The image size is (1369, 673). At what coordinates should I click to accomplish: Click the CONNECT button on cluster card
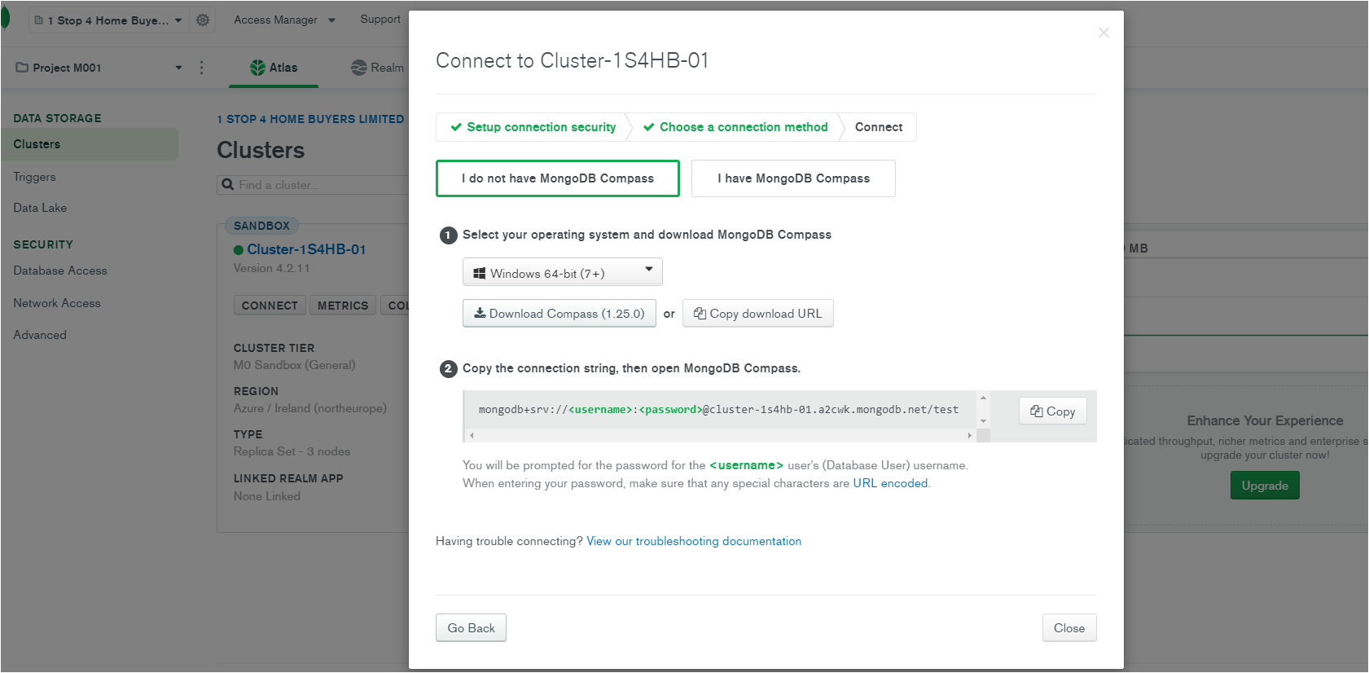tap(270, 306)
